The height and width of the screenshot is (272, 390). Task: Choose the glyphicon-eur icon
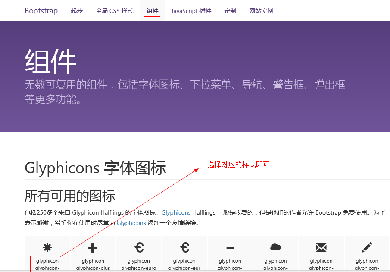pyautogui.click(x=184, y=247)
